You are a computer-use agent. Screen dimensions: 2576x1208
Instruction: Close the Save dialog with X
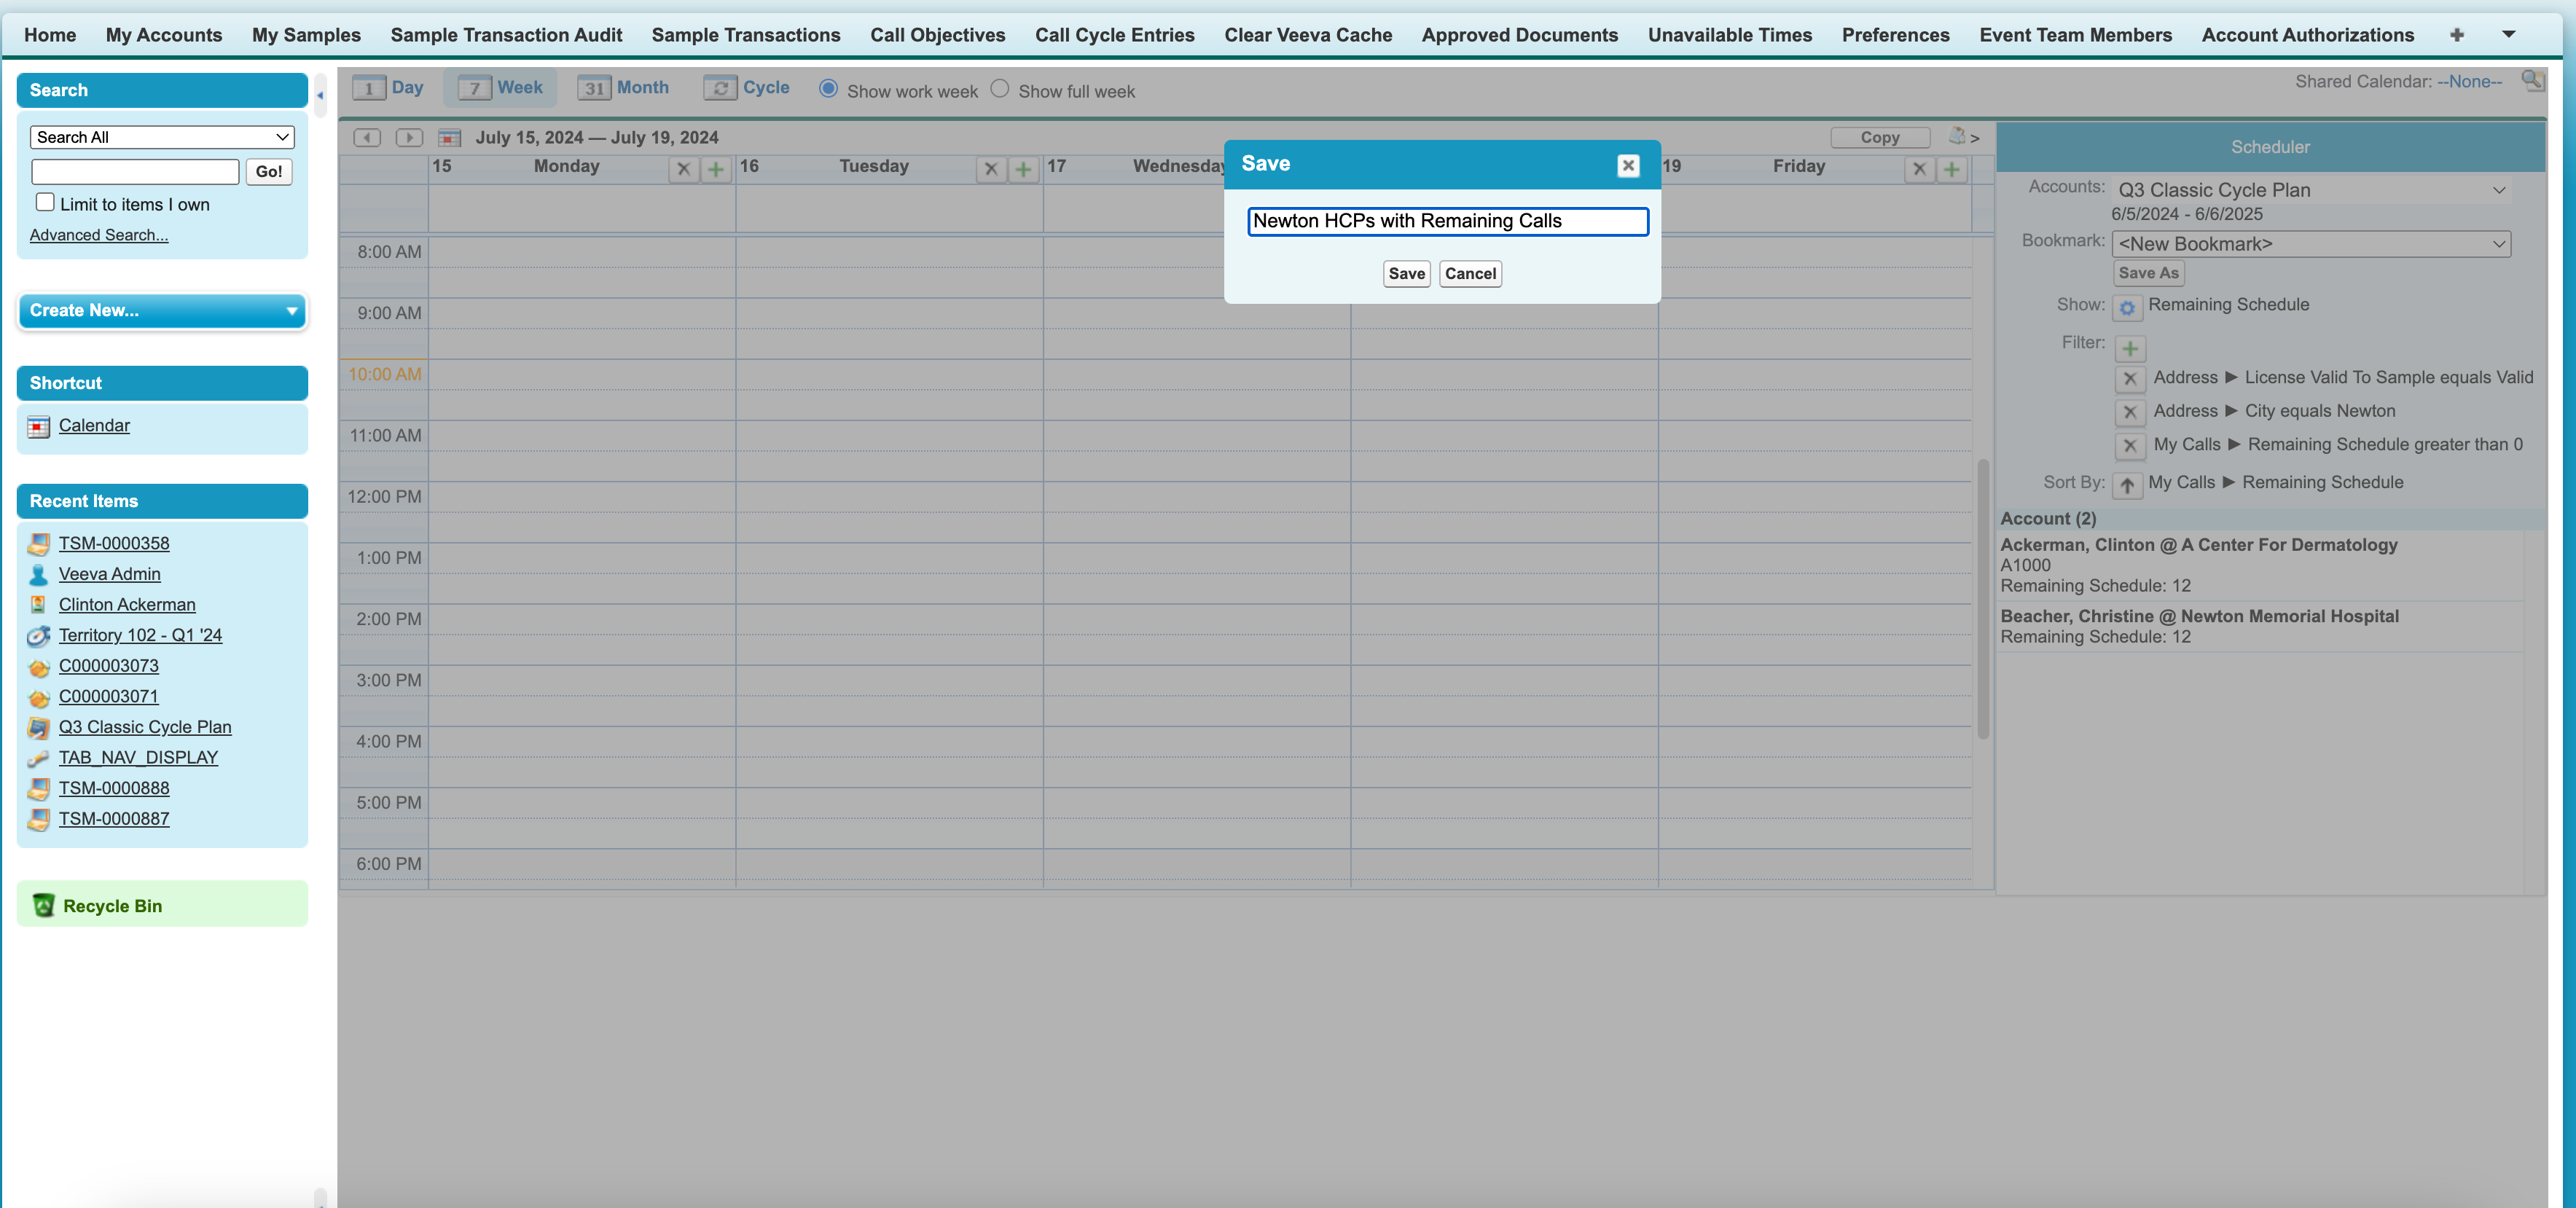(x=1627, y=165)
